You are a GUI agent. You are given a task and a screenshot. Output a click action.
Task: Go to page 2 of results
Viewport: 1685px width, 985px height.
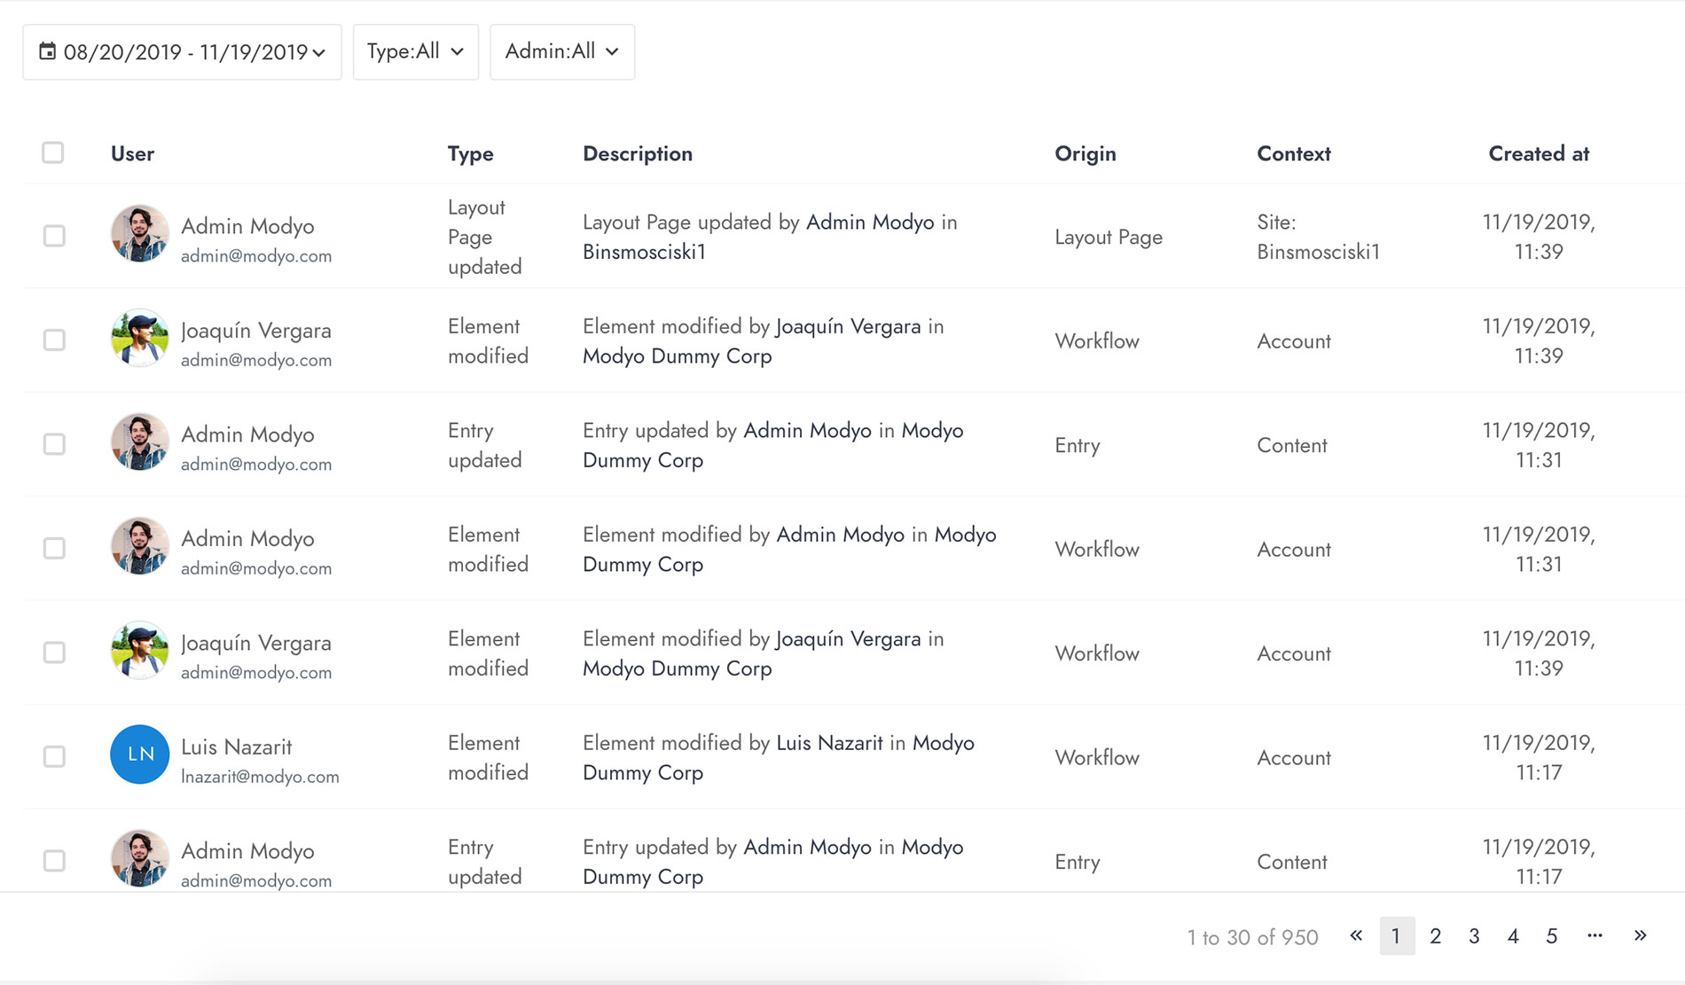pos(1435,935)
